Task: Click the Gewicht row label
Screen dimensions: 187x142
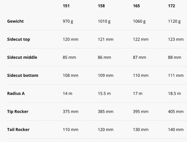Action: (15, 21)
